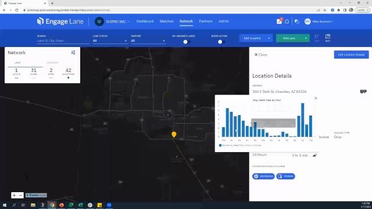
Task: Select the yellow location pin on map
Action: (x=174, y=134)
